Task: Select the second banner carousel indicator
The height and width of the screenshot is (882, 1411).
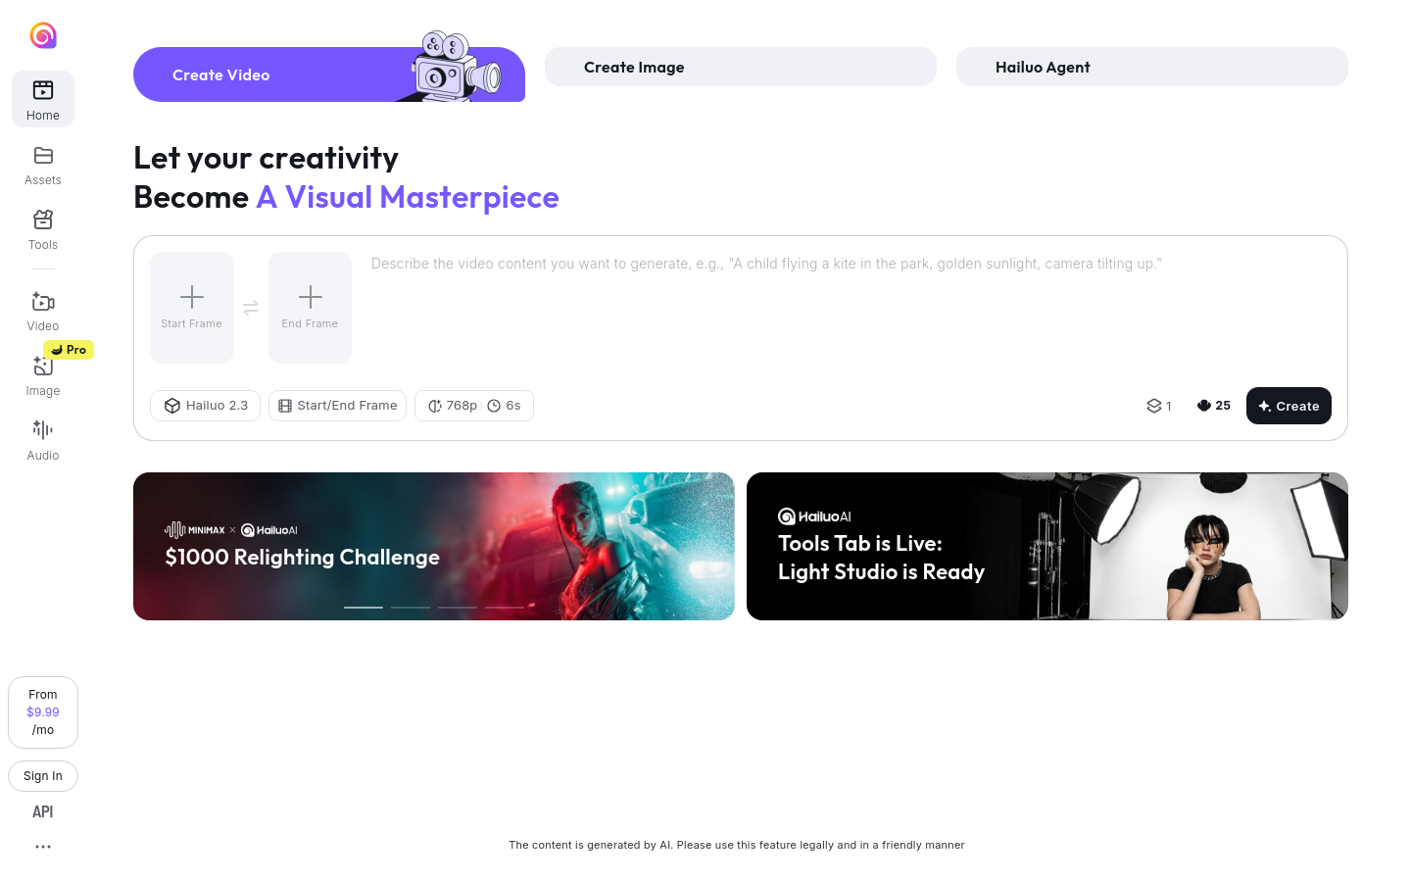Action: [411, 608]
